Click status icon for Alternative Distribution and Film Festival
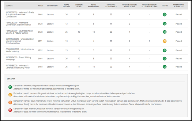Viewport: 192px width, 121px height. pyautogui.click(x=164, y=24)
